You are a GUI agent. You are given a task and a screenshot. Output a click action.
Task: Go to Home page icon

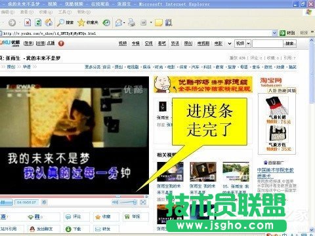[49, 22]
